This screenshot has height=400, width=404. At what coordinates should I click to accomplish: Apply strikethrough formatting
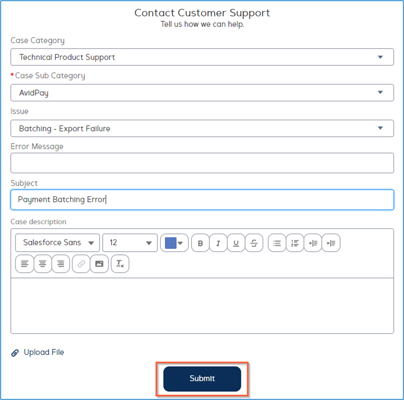tap(254, 243)
